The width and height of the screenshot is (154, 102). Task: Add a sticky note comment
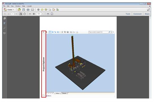tap(42, 10)
